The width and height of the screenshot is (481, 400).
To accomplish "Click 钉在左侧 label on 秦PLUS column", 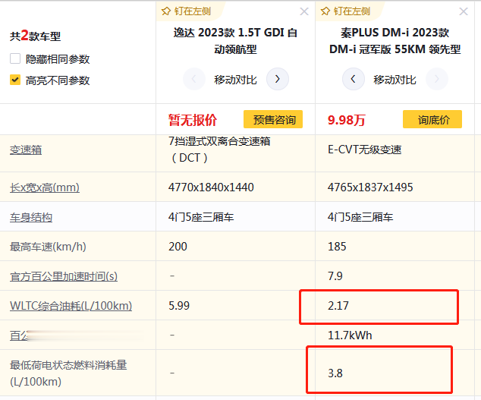I will click(x=352, y=11).
